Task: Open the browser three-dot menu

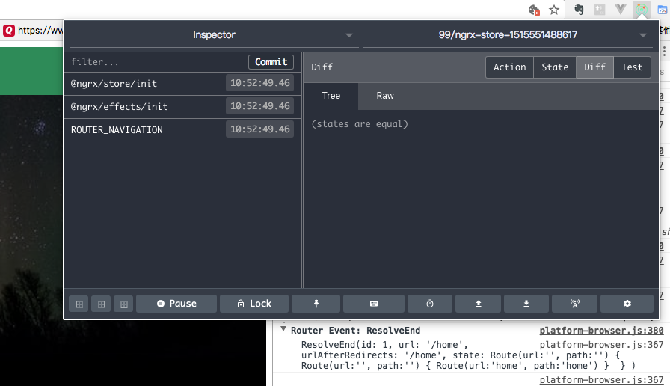Action: 665,52
